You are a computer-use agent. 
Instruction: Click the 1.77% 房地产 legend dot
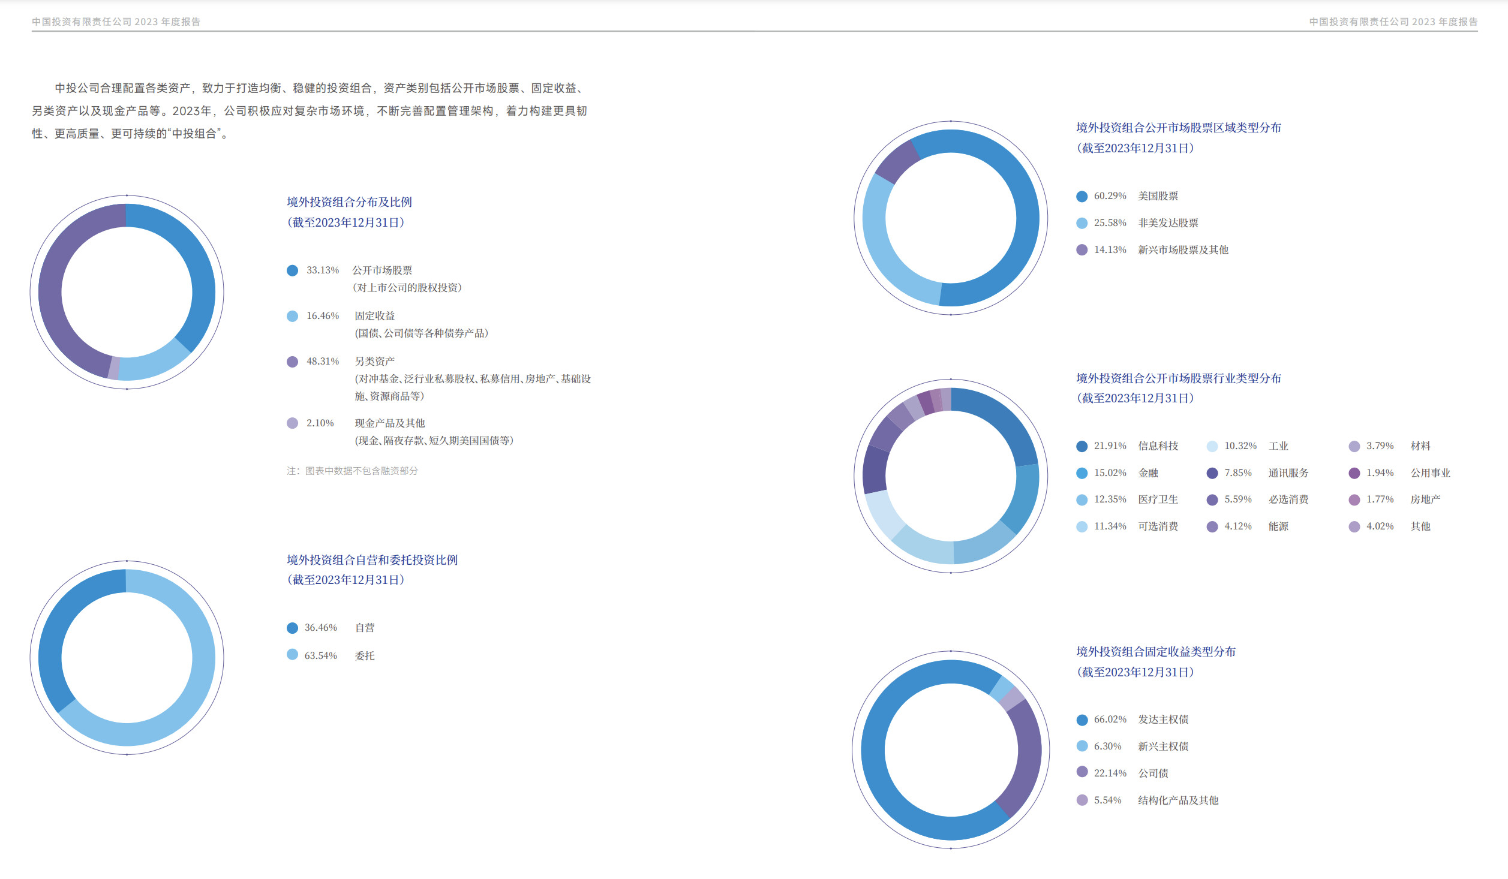1354,499
